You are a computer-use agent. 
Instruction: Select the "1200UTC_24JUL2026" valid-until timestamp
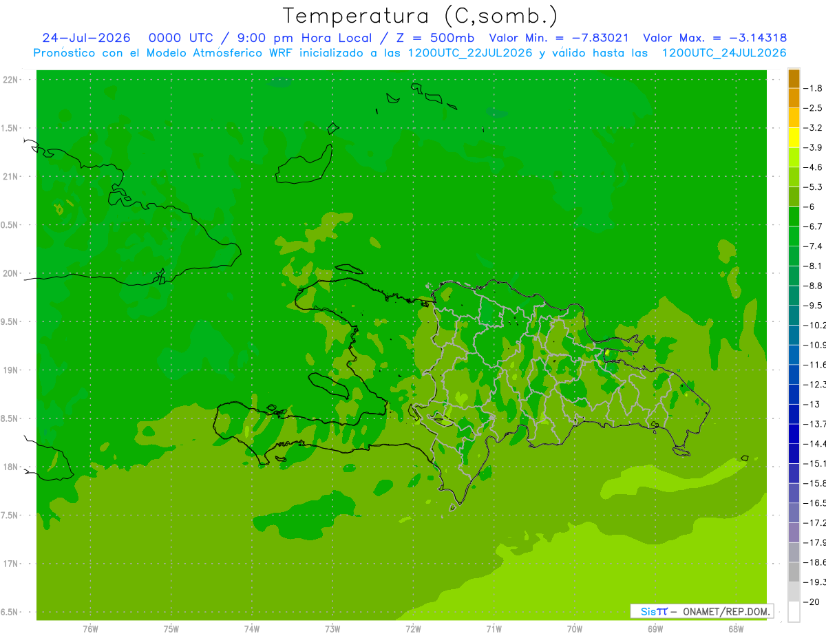pyautogui.click(x=724, y=53)
